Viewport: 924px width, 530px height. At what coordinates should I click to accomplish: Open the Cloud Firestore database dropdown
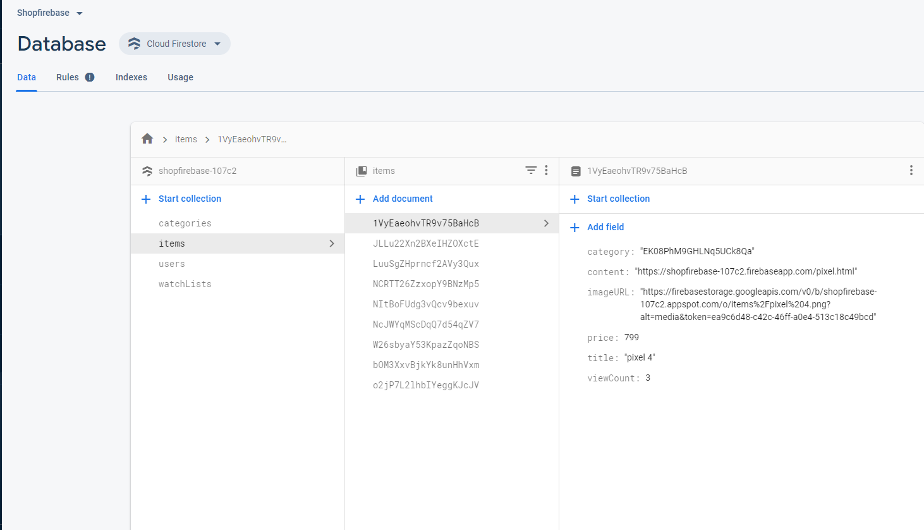pos(174,44)
